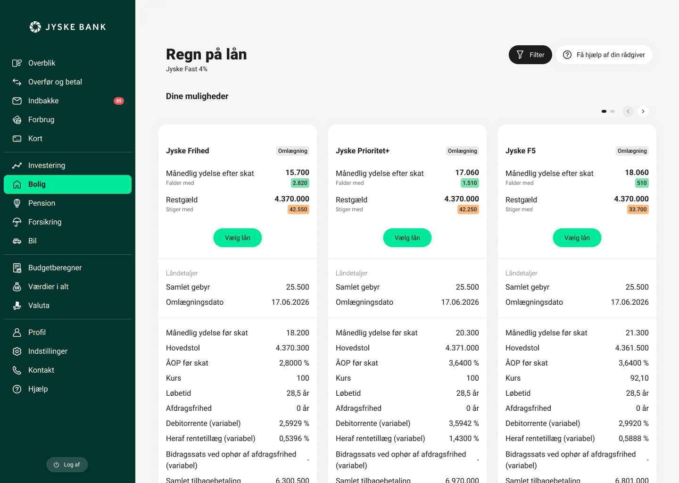Go to next loan options page arrow
This screenshot has width=679, height=483.
[x=643, y=111]
